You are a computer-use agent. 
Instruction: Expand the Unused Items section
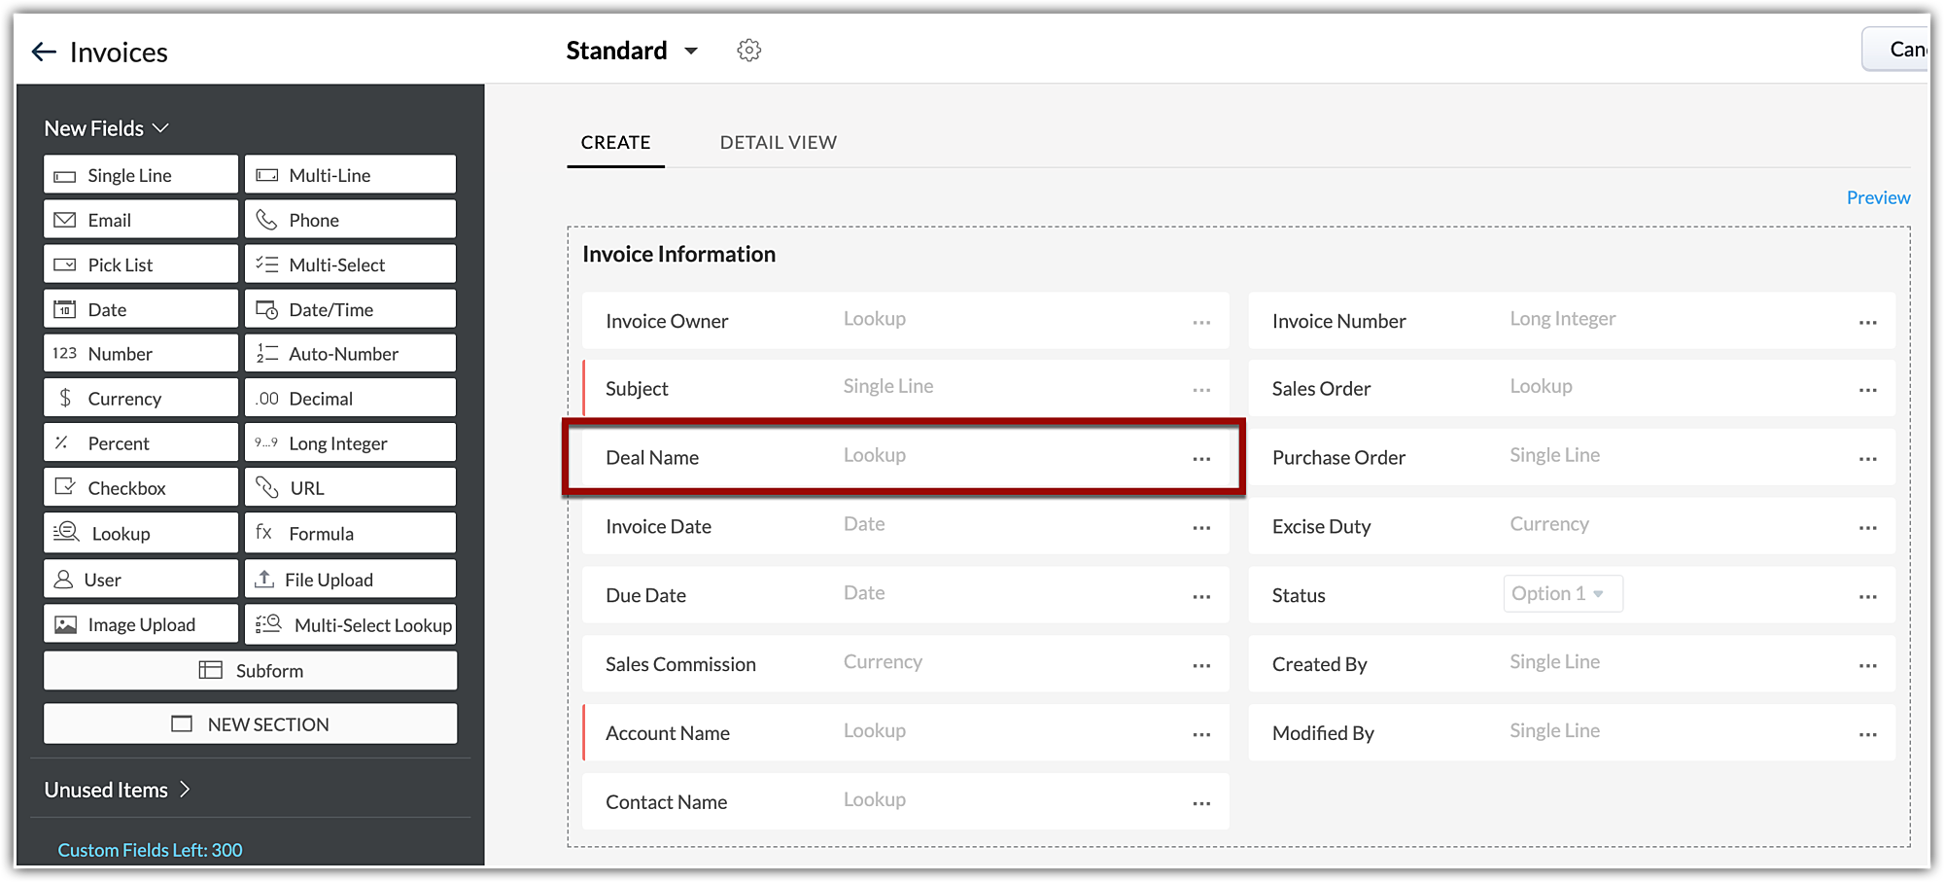(117, 790)
